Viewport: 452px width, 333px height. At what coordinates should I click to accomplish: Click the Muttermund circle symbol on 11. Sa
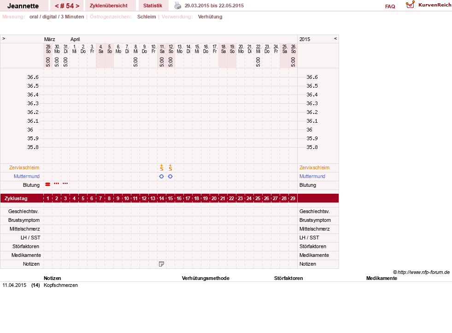(x=161, y=176)
